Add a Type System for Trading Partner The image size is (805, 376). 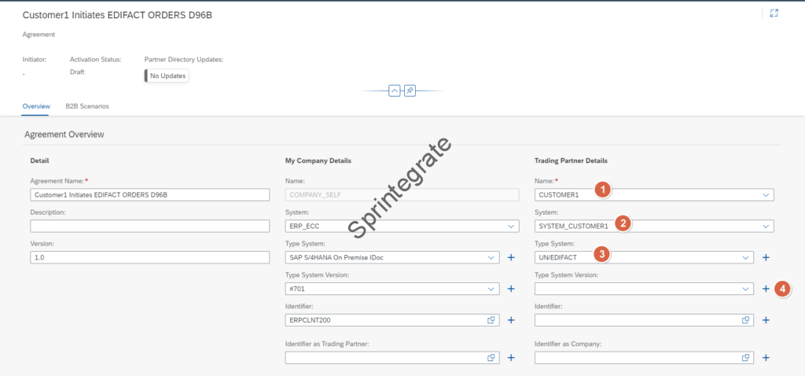[x=766, y=257]
